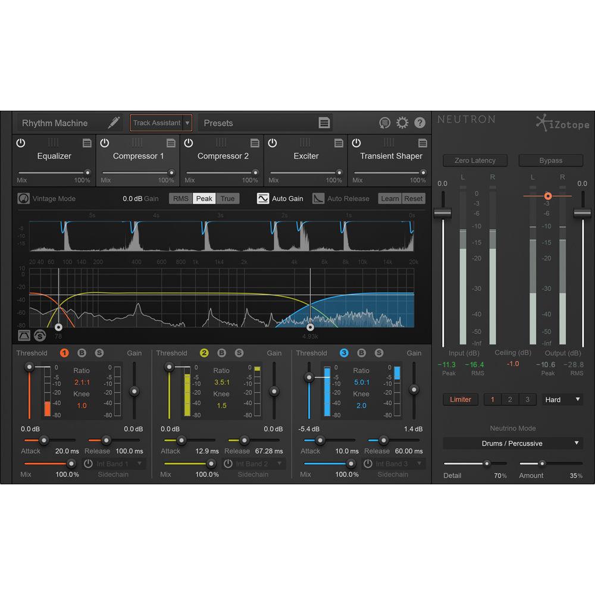This screenshot has height=595, width=595.
Task: Open the Track Assistant dropdown arrow
Action: click(188, 123)
